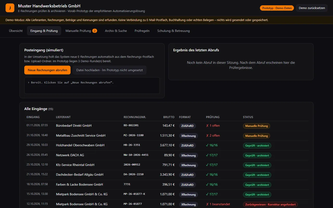The height and width of the screenshot is (208, 333).
Task: Click Holzhandel Oberschwaben GmbH entry
Action: tap(80, 145)
